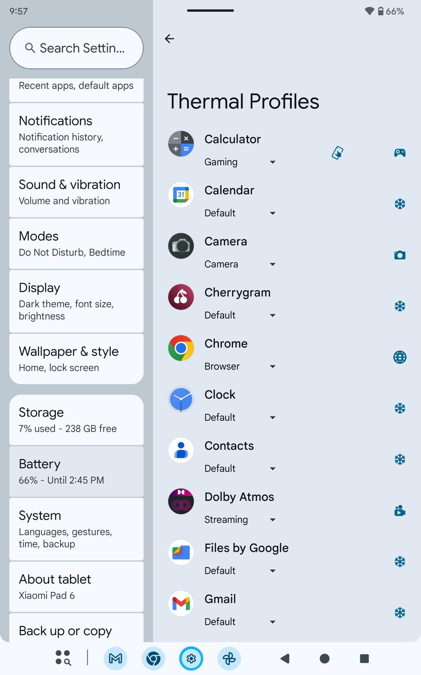This screenshot has width=421, height=675.
Task: Tap the back arrow above Thermal Profiles
Action: click(169, 38)
